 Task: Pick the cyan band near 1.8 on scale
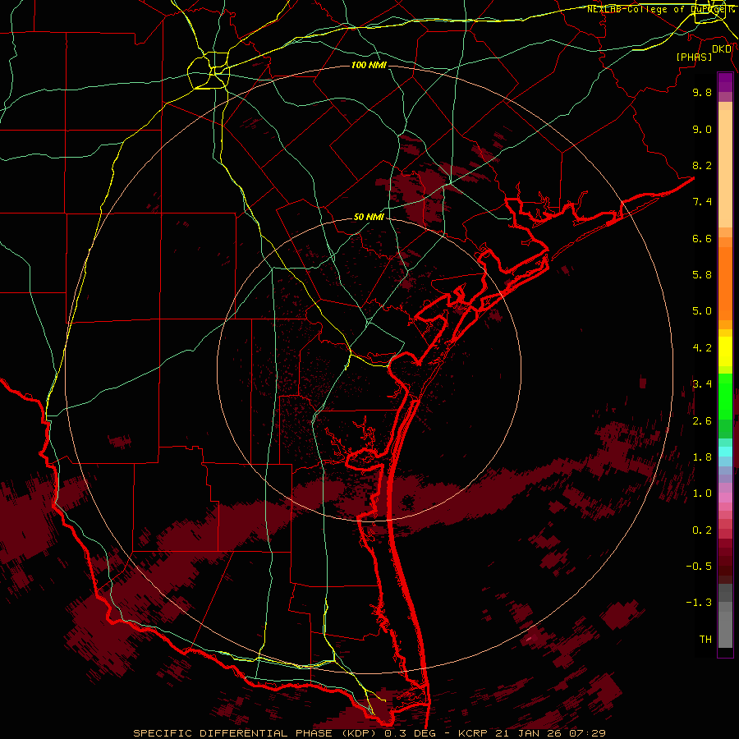tap(725, 452)
